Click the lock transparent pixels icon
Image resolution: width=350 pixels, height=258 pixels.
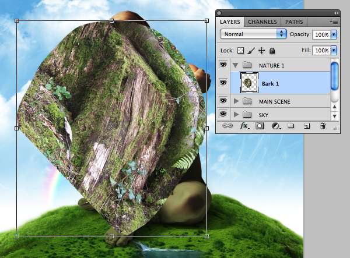pyautogui.click(x=240, y=51)
